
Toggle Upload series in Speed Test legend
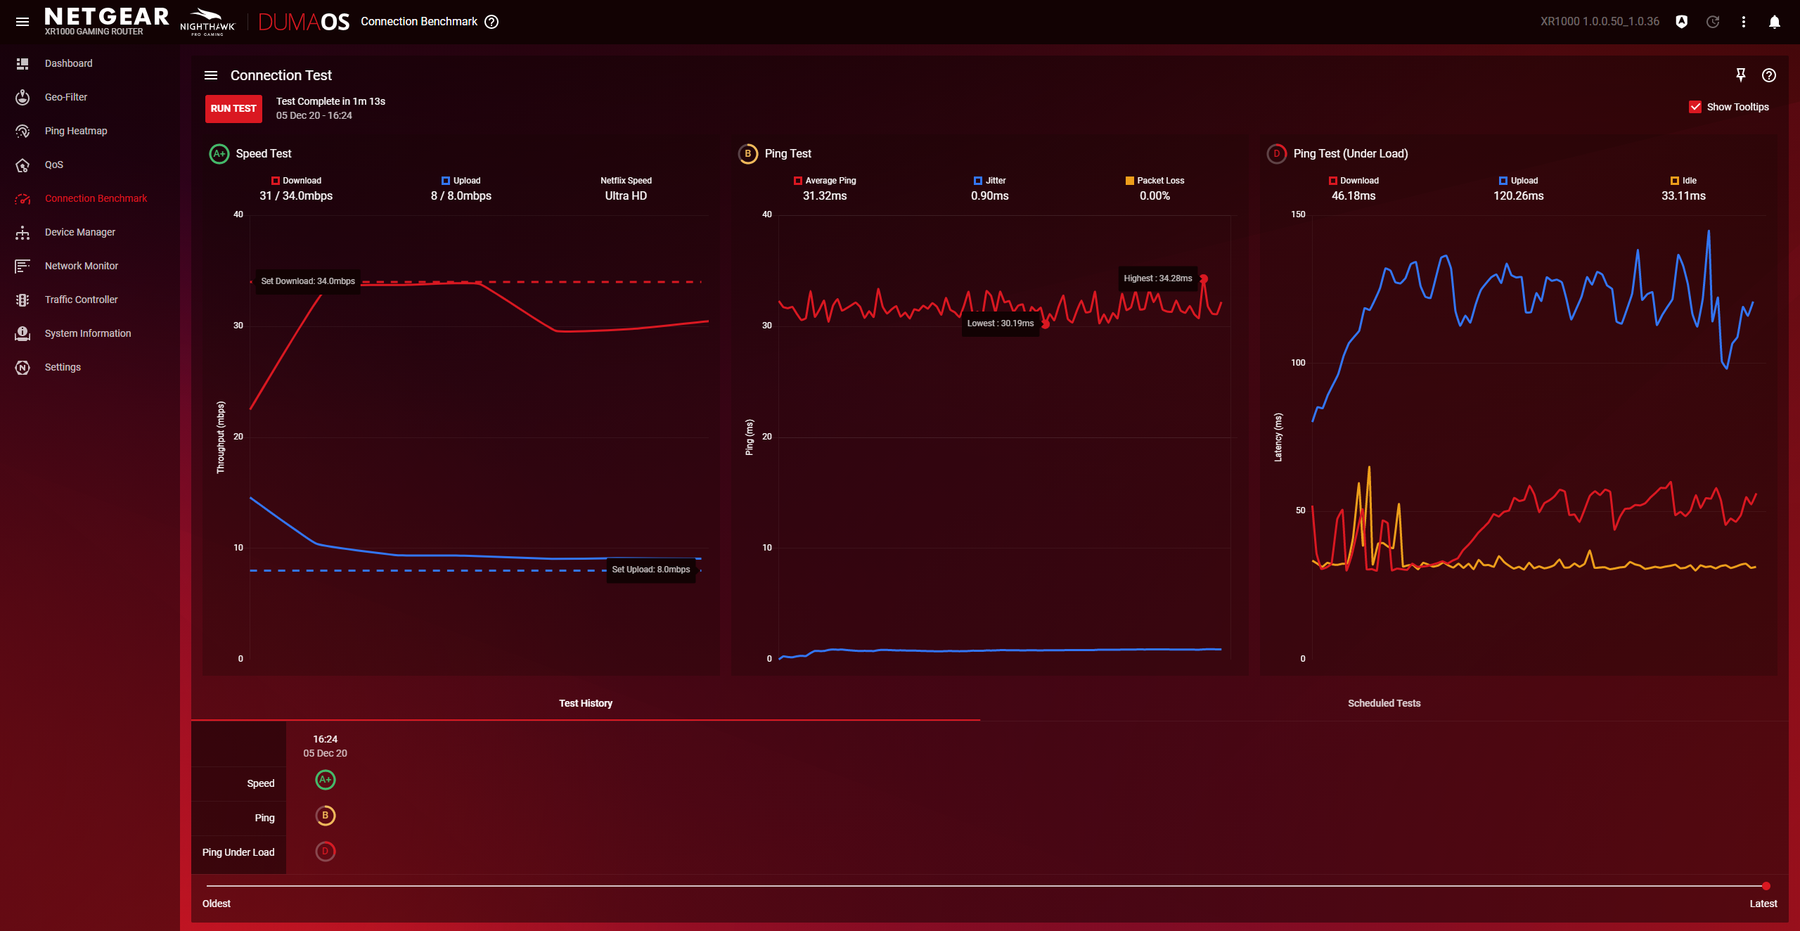pos(461,181)
